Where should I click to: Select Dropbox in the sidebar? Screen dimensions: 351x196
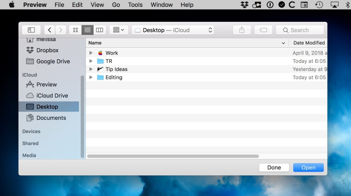(47, 50)
